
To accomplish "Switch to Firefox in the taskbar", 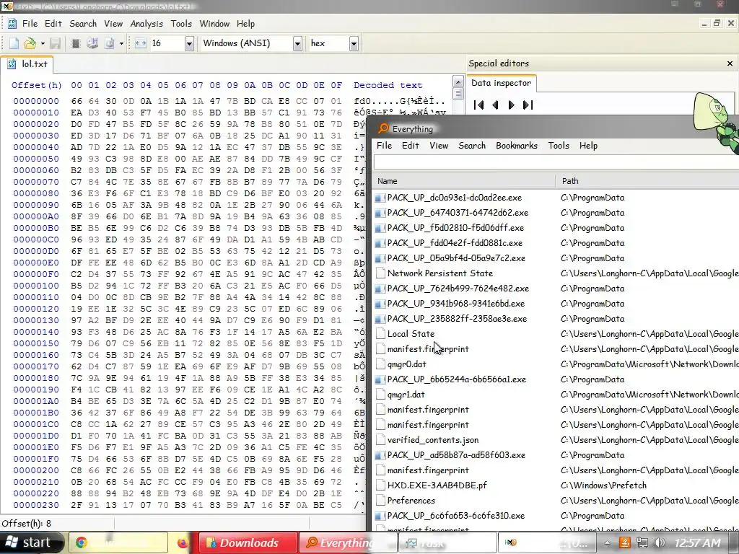I will (183, 542).
